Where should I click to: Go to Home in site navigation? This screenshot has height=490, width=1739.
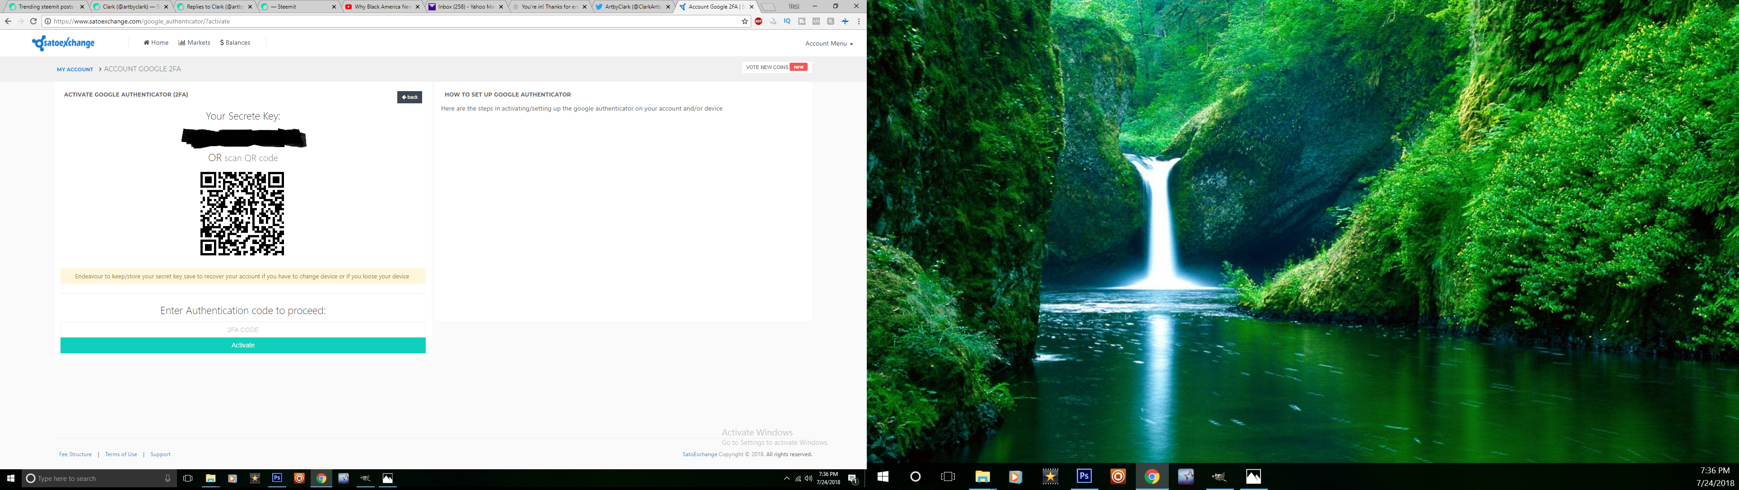coord(156,42)
